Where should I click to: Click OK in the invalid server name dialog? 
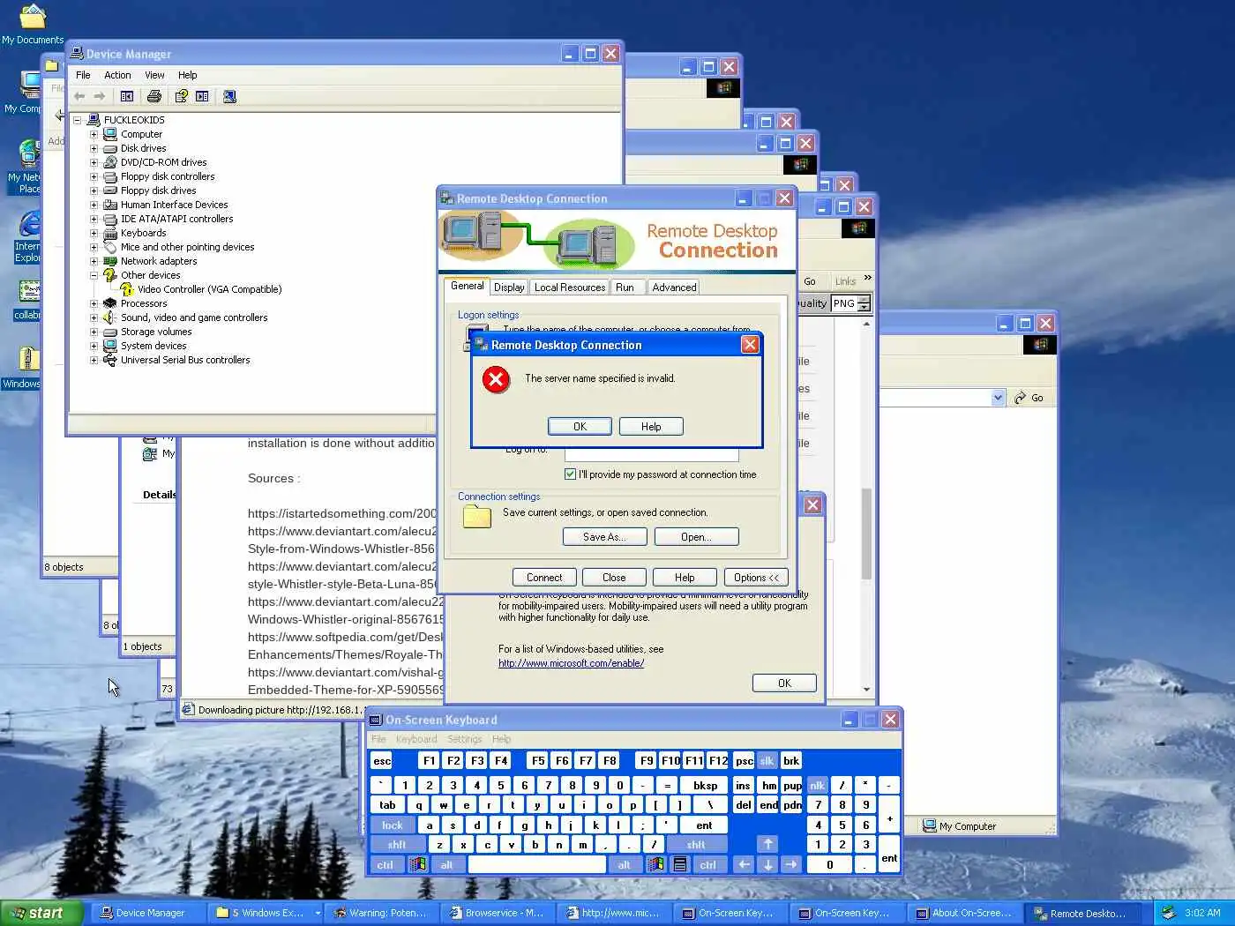point(580,427)
